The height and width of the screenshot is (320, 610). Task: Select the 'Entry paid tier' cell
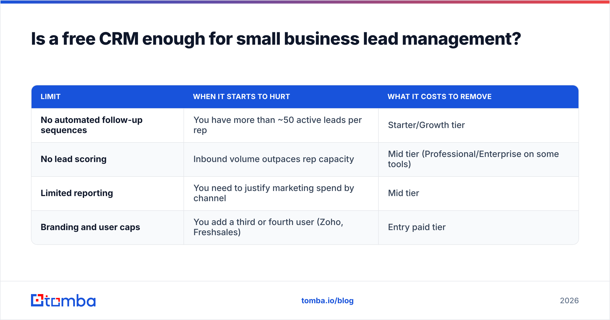click(479, 227)
